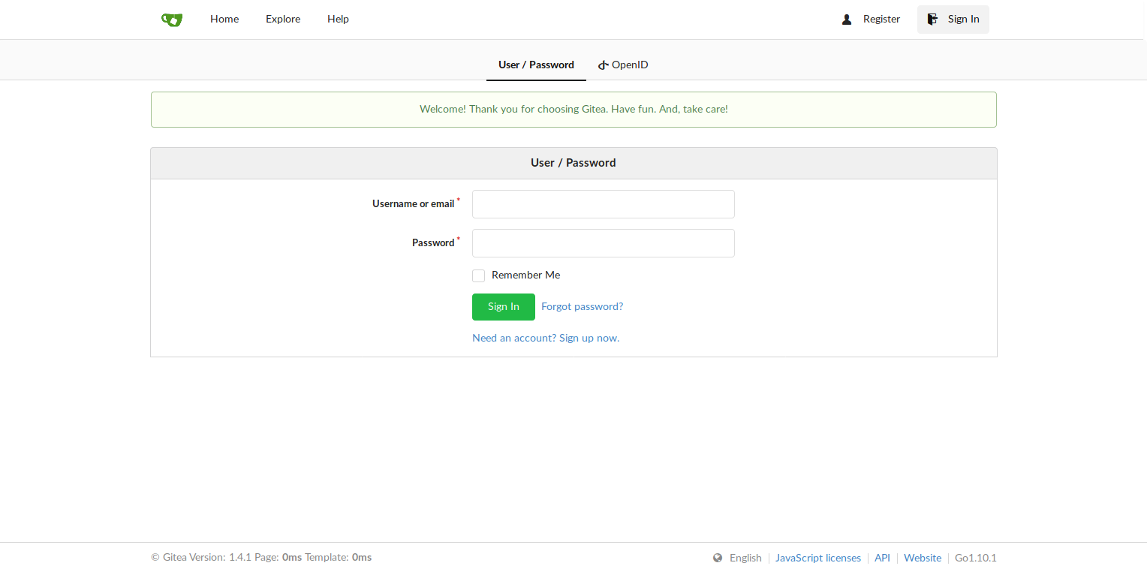The width and height of the screenshot is (1147, 572).
Task: Click the Sign In door icon
Action: click(932, 20)
